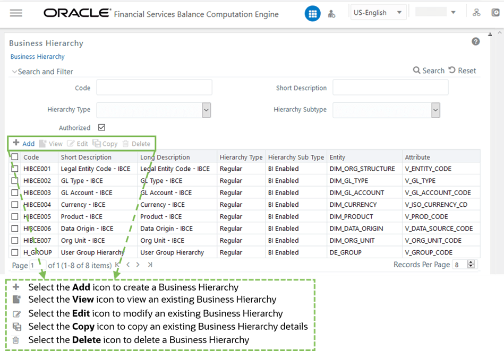This screenshot has width=504, height=351.
Task: Click the Page number input box
Action: [37, 265]
